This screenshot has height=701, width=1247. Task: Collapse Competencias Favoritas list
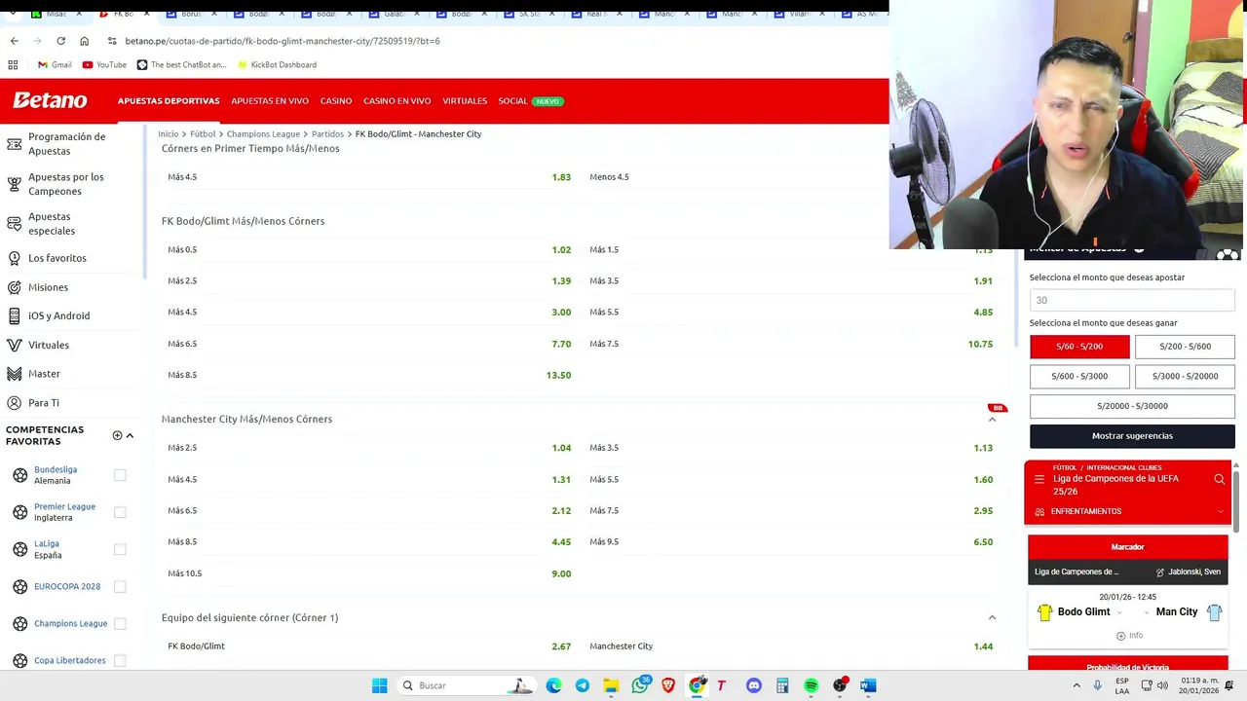[130, 435]
